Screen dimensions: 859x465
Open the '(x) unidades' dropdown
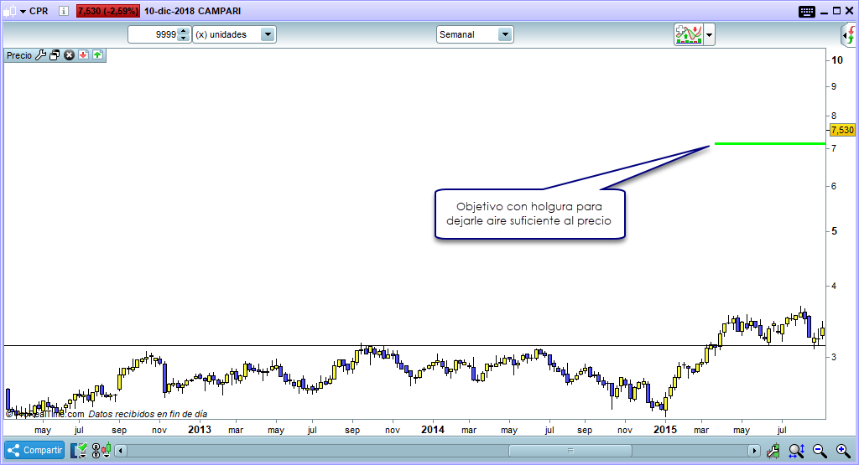(268, 34)
